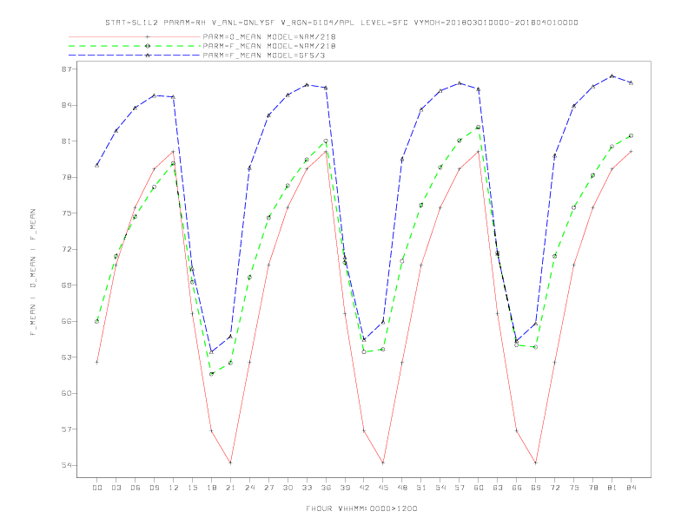Click x-axis tick label 15

point(192,488)
